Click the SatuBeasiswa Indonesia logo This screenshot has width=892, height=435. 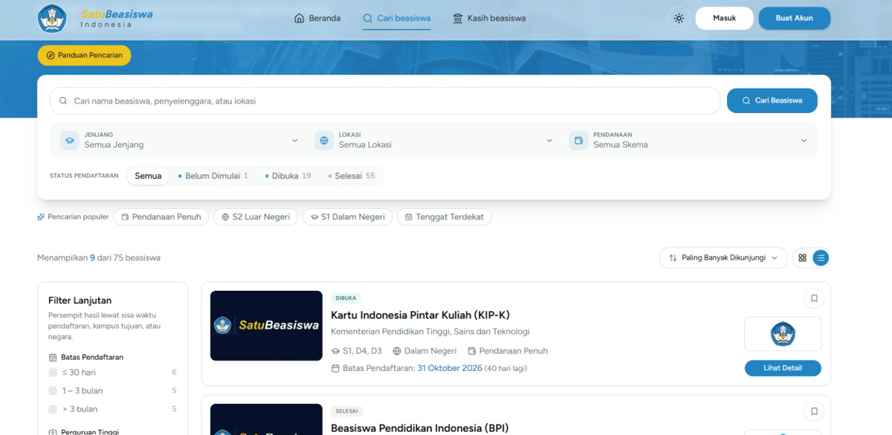click(96, 19)
